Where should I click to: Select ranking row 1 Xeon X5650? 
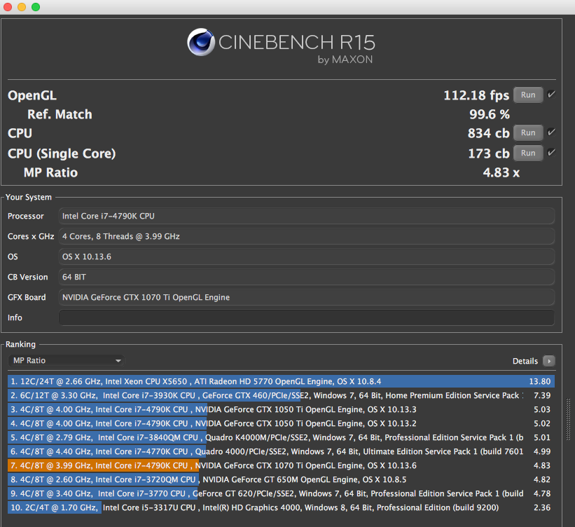[281, 381]
